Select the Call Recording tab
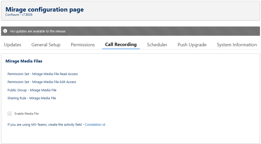Image resolution: width=261 pixels, height=144 pixels. [121, 44]
